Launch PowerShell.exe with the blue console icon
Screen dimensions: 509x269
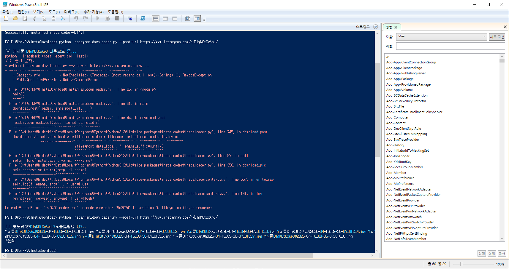pyautogui.click(x=143, y=18)
